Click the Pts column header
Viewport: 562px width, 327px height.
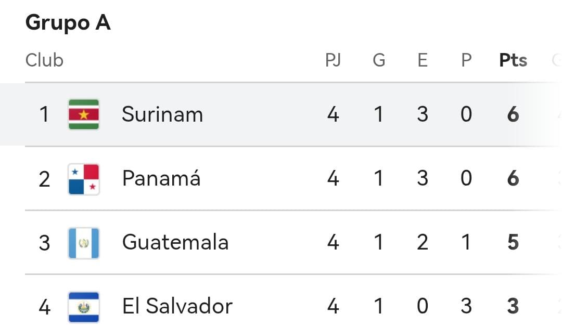tap(513, 60)
